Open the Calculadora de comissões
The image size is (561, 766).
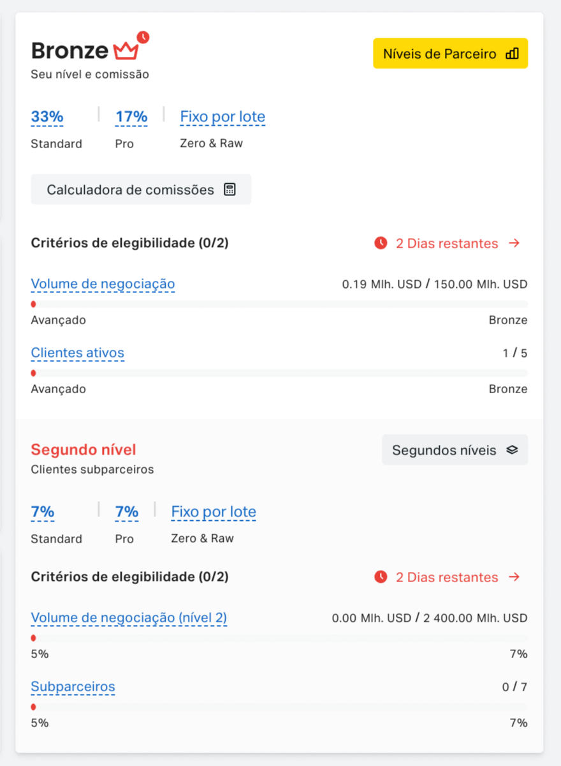(x=141, y=190)
